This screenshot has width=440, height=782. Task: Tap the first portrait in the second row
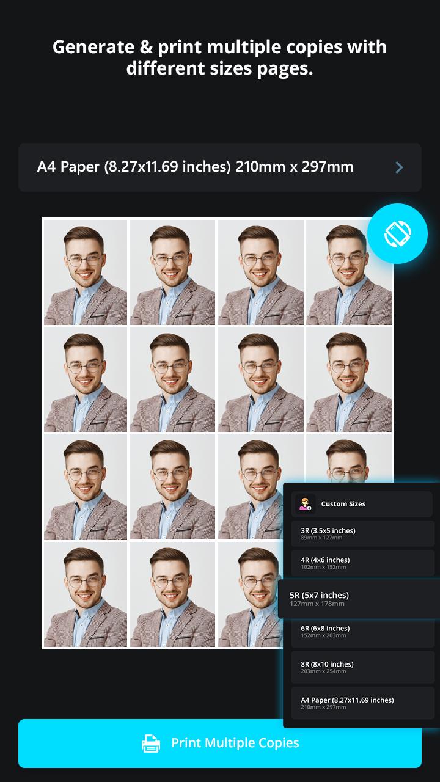coord(86,380)
